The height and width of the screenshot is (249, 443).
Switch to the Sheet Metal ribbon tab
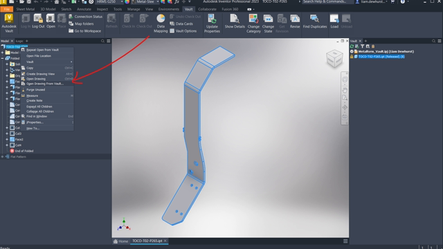[x=25, y=9]
